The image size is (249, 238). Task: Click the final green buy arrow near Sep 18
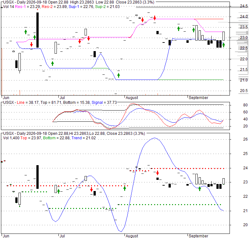[223, 45]
